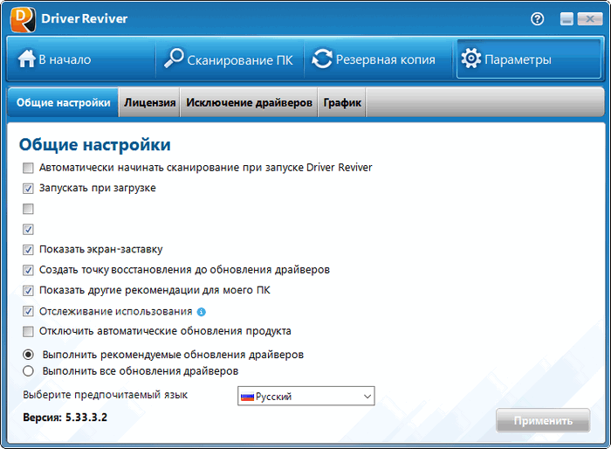Open help via the question mark icon
The height and width of the screenshot is (449, 611).
pyautogui.click(x=538, y=18)
